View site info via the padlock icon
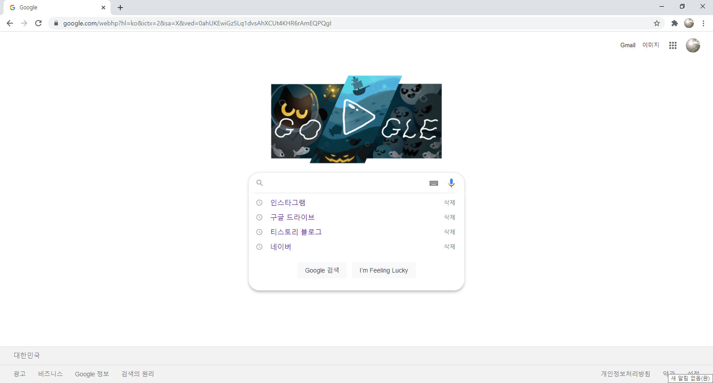The width and height of the screenshot is (713, 383). coord(56,23)
